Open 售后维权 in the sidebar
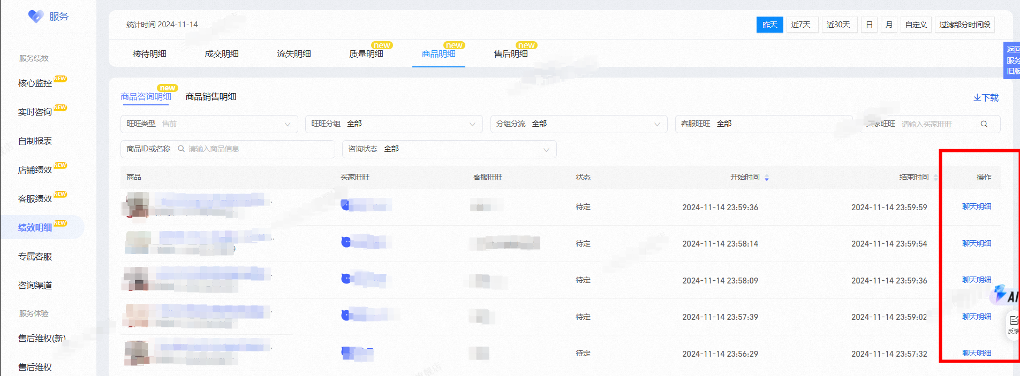 (x=35, y=367)
